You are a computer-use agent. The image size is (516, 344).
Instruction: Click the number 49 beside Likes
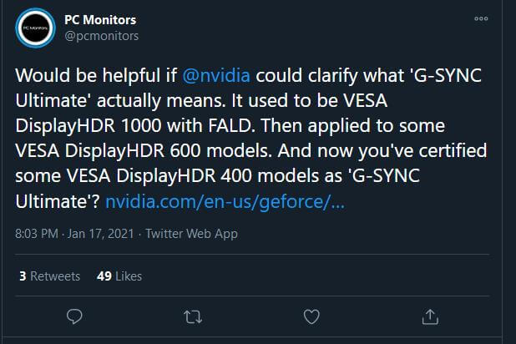(x=104, y=276)
